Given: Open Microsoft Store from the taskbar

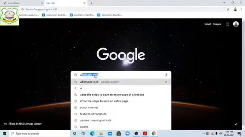Looking at the screenshot, I should tap(119, 134).
